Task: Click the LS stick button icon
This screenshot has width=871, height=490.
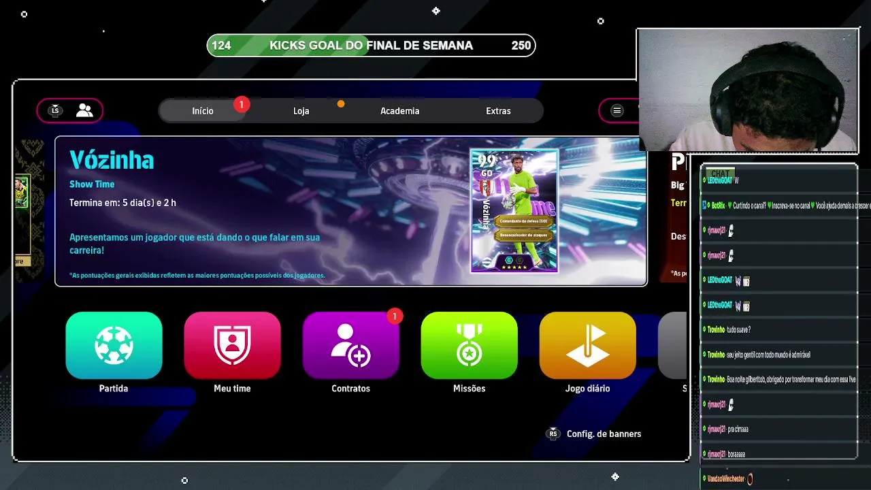Action: 56,110
